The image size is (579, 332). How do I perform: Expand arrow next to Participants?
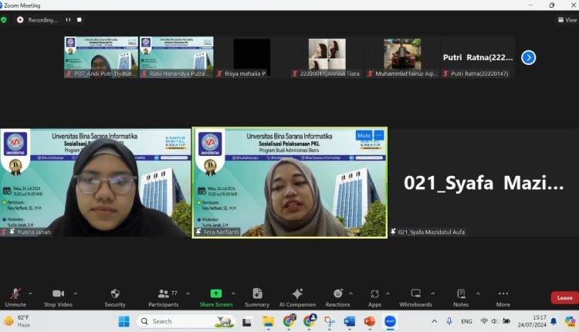(188, 293)
